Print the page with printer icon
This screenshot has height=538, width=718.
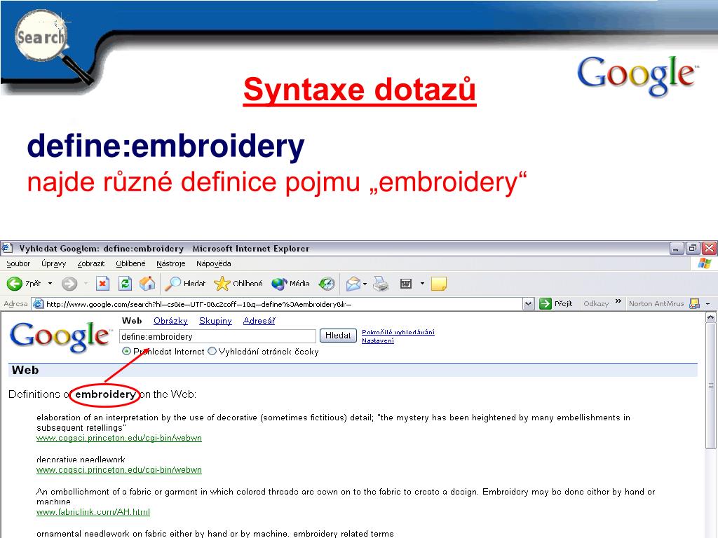[381, 284]
